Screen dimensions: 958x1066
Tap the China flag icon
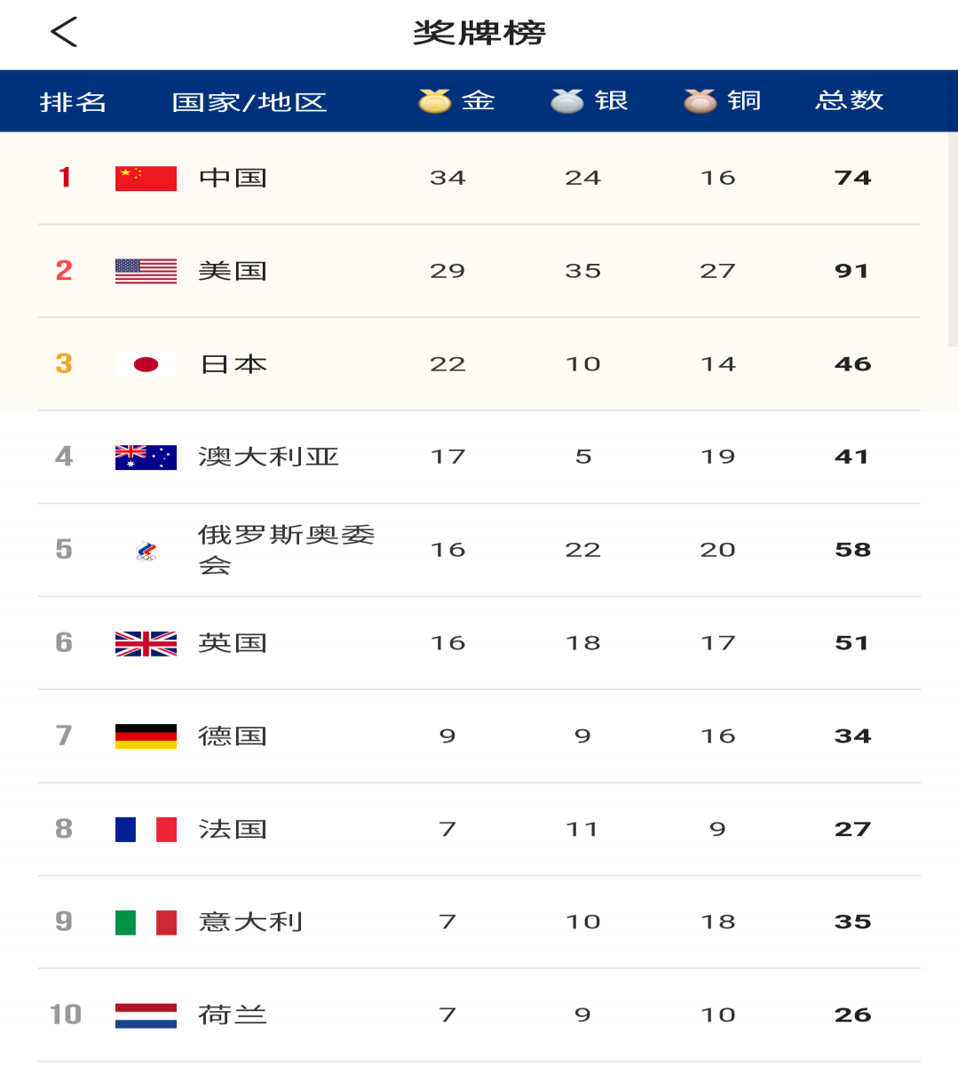point(146,179)
